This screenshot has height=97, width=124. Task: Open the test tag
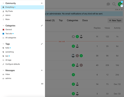click(7, 56)
